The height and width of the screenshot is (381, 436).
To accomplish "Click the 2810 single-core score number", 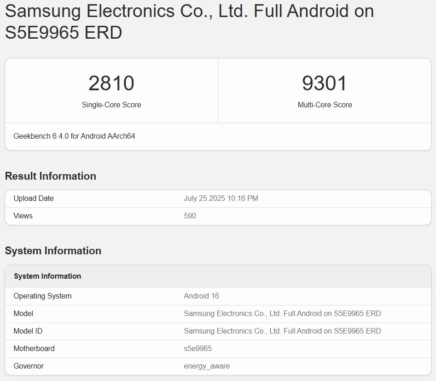I will click(111, 83).
